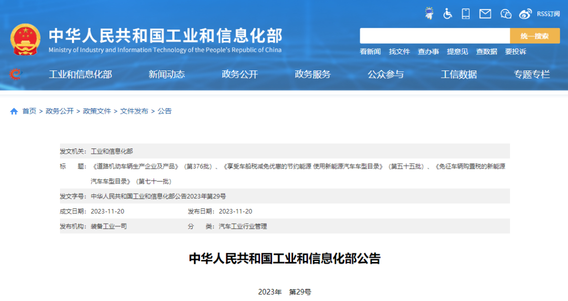
Task: Click 发布机构 value 装备工业一司
Action: 109,226
